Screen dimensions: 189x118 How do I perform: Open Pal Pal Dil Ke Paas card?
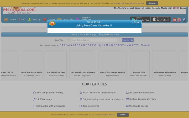pyautogui.click(x=56, y=64)
